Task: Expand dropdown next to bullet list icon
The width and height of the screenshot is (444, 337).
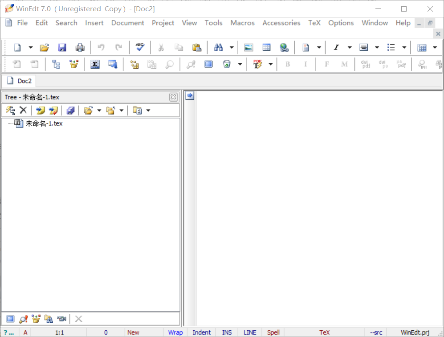Action: (x=404, y=47)
